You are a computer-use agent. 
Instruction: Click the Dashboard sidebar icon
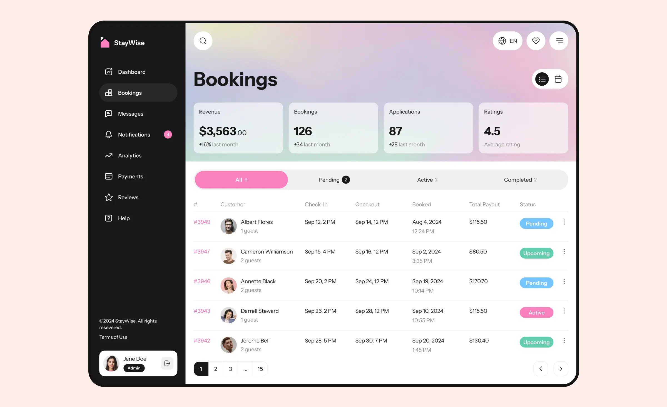coord(109,71)
